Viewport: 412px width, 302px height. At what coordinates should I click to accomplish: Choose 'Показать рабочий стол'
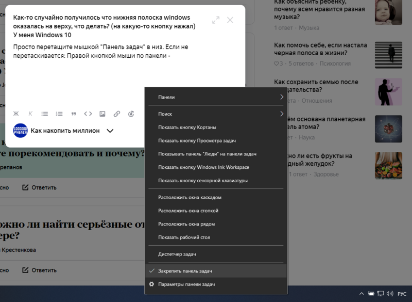(x=216, y=237)
